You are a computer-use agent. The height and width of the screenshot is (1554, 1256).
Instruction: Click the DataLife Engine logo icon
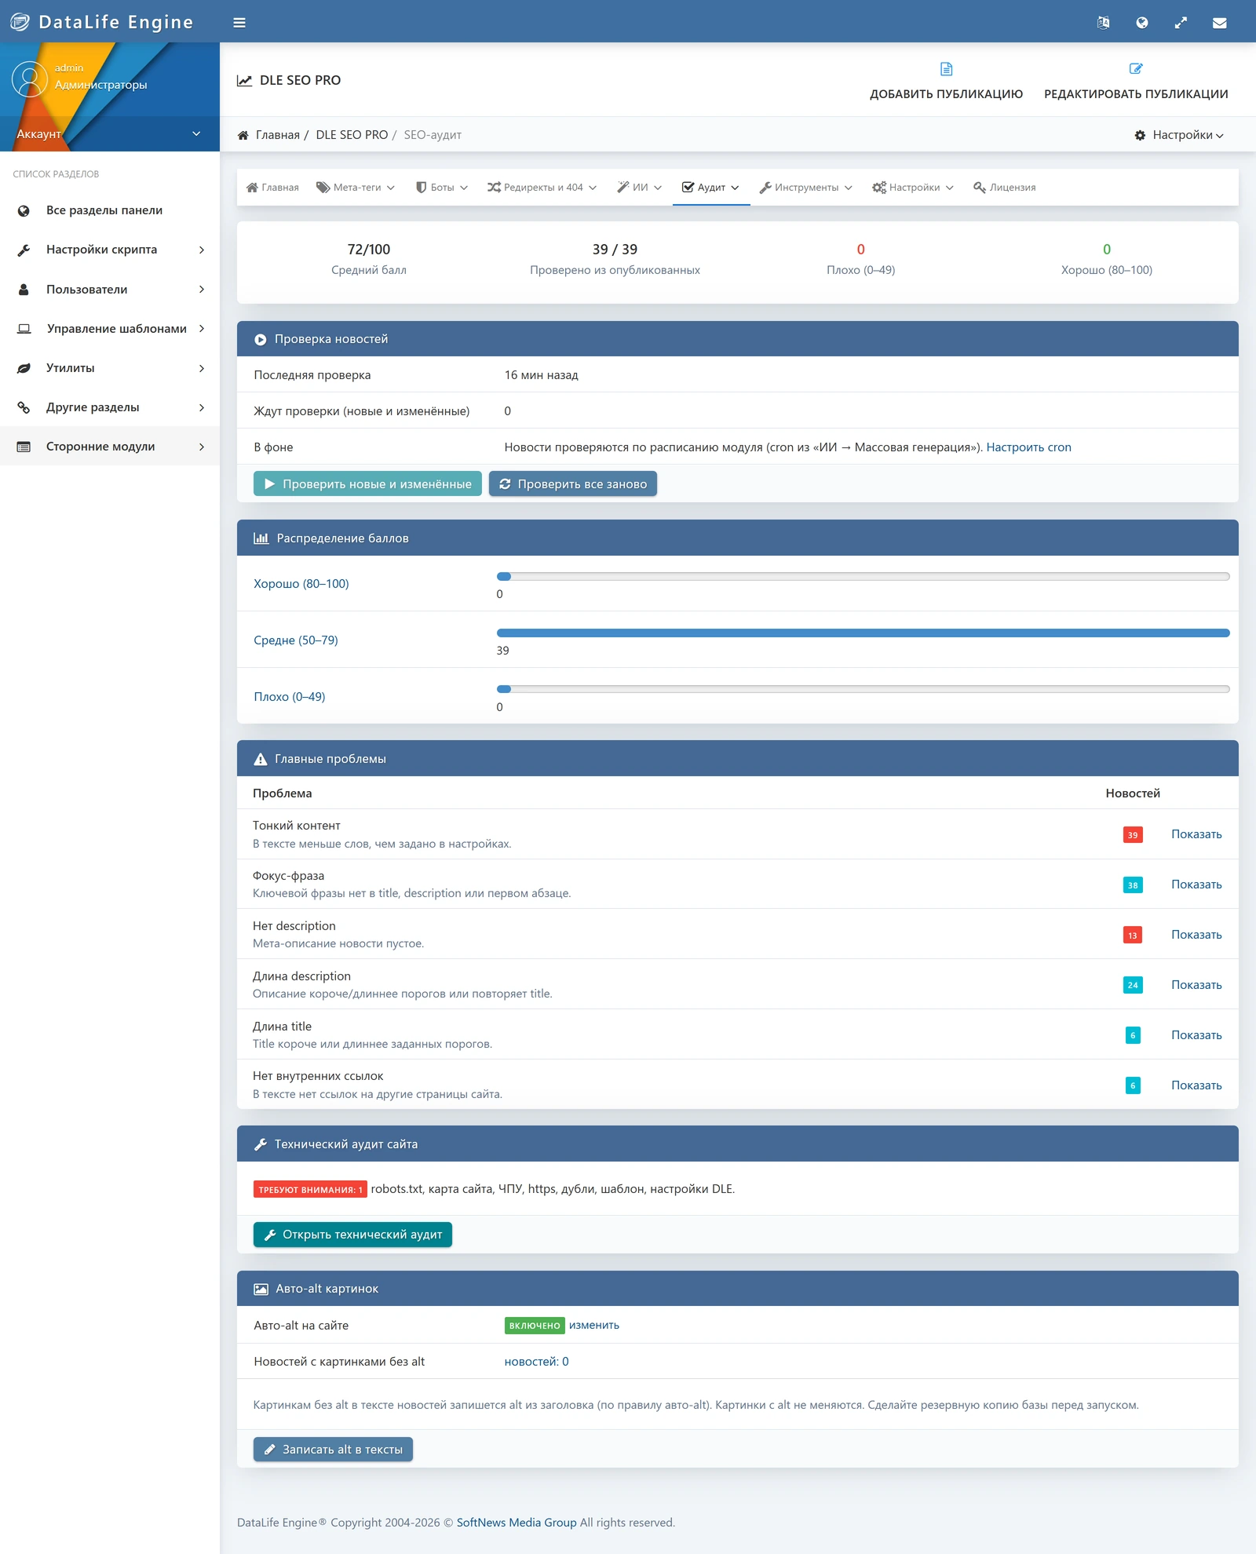tap(20, 22)
